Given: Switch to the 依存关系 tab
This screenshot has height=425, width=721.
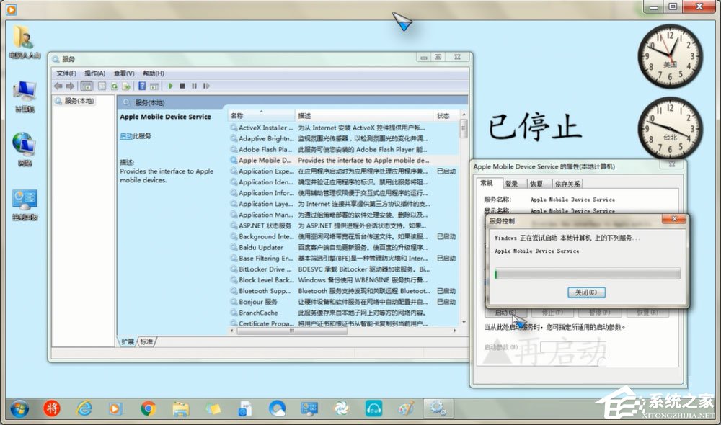Looking at the screenshot, I should click(569, 182).
